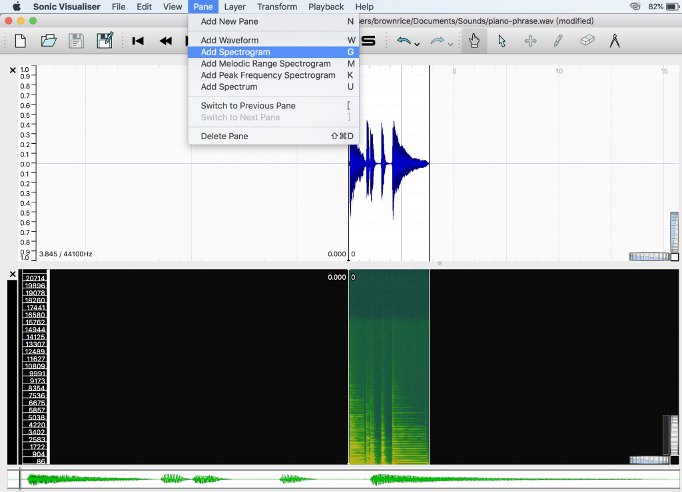
Task: Click the double-arrow rewind button
Action: (x=166, y=41)
